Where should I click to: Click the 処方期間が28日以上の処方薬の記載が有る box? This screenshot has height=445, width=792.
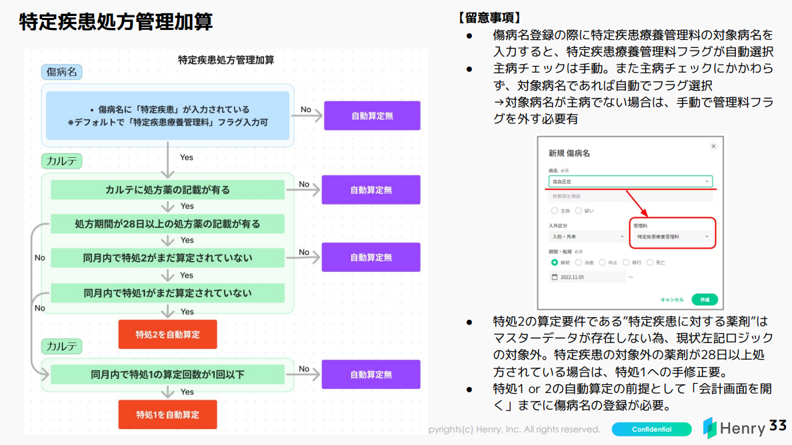click(x=168, y=224)
